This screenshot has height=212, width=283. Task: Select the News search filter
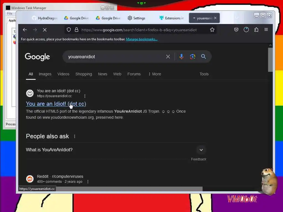(x=103, y=74)
